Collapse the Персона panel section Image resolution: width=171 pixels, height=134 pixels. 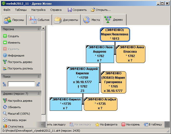tap(39, 29)
